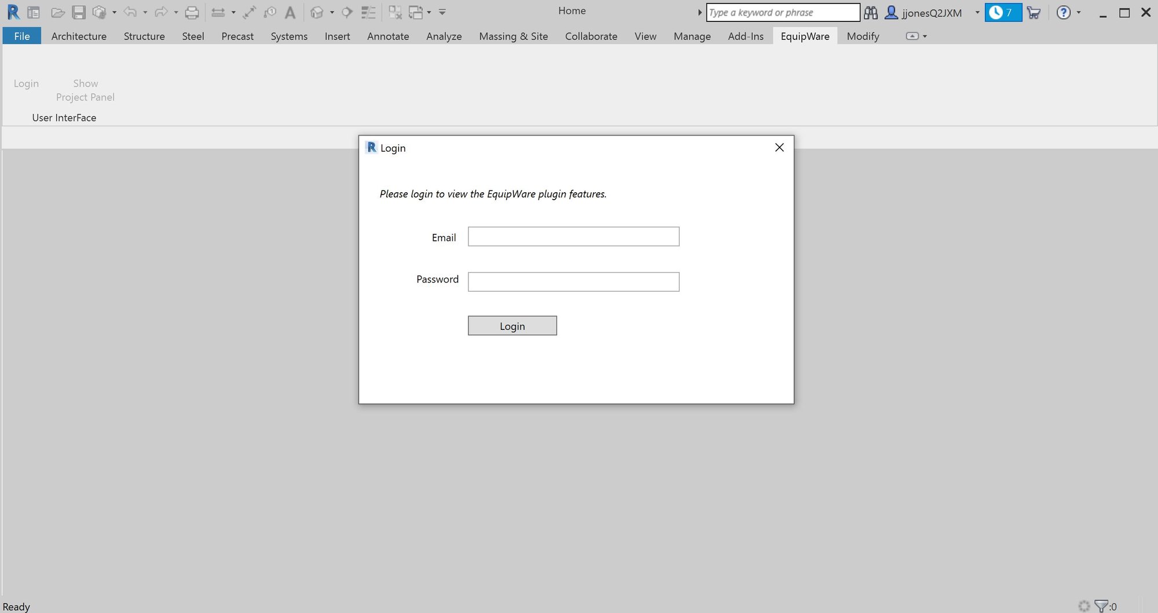Toggle ribbon panel minimize button
1158x613 pixels.
tap(912, 36)
